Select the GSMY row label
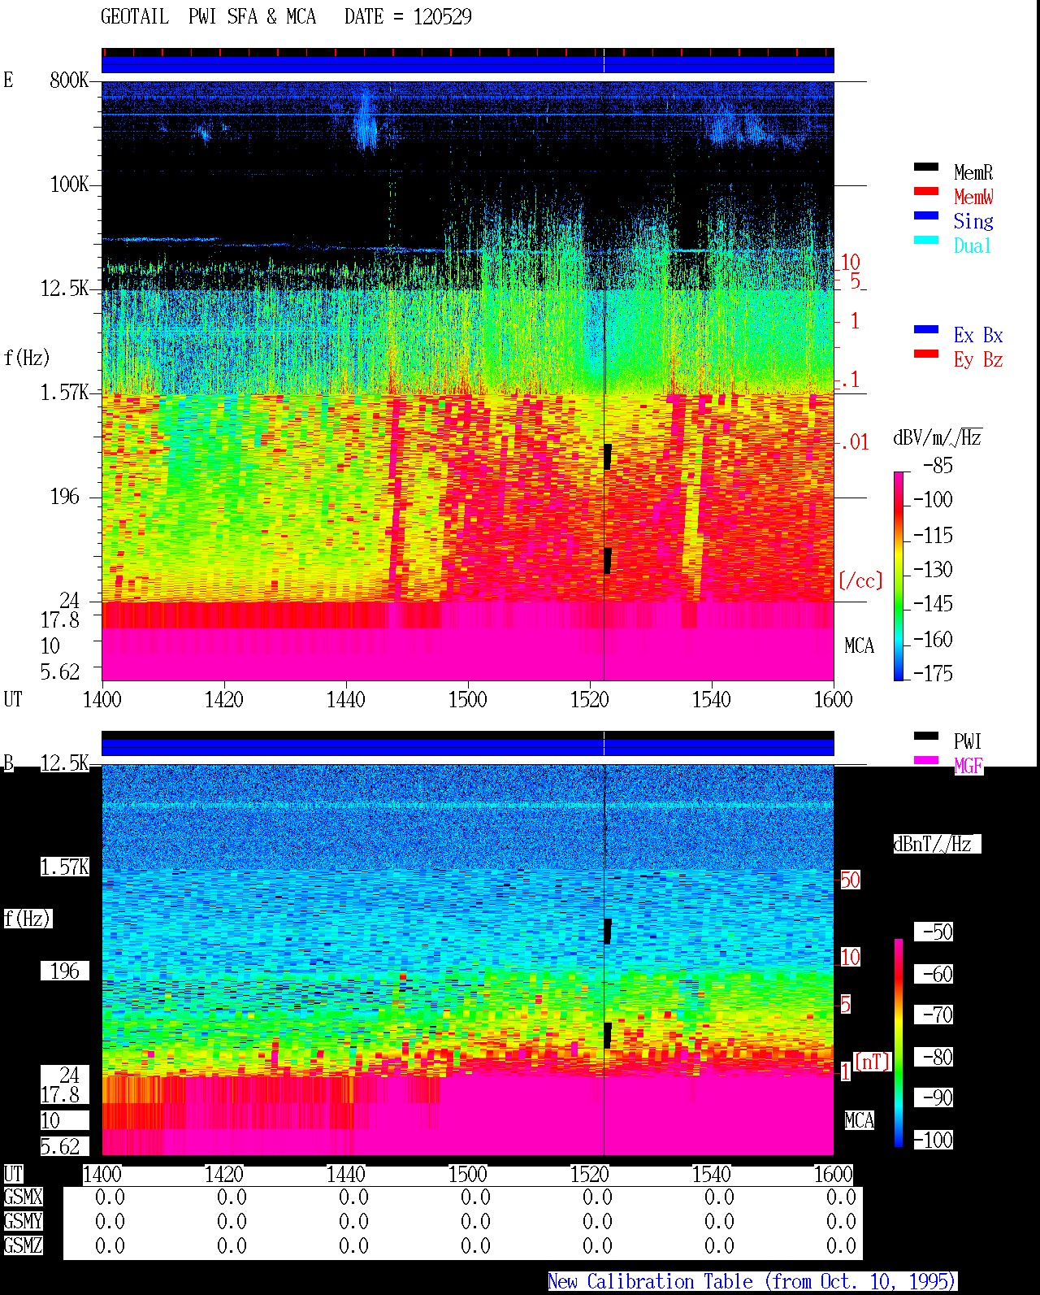1040x1295 pixels. (x=23, y=1221)
